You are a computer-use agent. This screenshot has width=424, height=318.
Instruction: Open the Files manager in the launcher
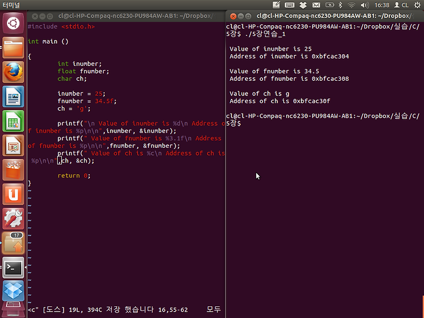pos(13,48)
